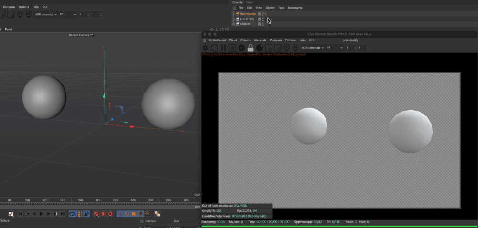Click the green render progress bar

click(339, 226)
